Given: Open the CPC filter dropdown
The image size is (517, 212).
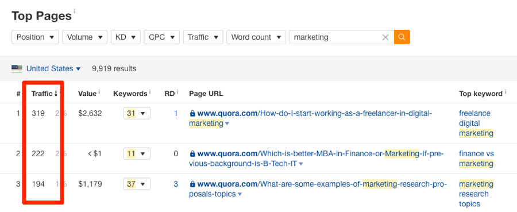Looking at the screenshot, I should tap(161, 37).
